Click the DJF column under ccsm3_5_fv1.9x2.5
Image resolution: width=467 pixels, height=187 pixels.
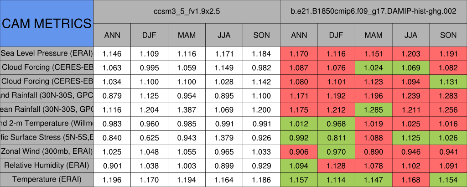click(x=149, y=35)
